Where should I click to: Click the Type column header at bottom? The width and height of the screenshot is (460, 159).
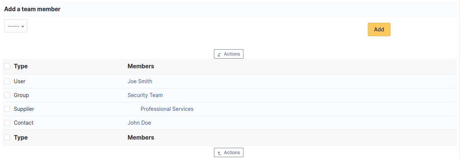(x=21, y=138)
